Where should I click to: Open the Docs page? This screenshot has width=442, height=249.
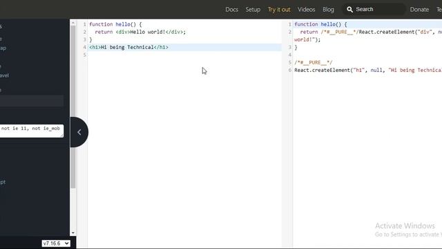pos(231,10)
